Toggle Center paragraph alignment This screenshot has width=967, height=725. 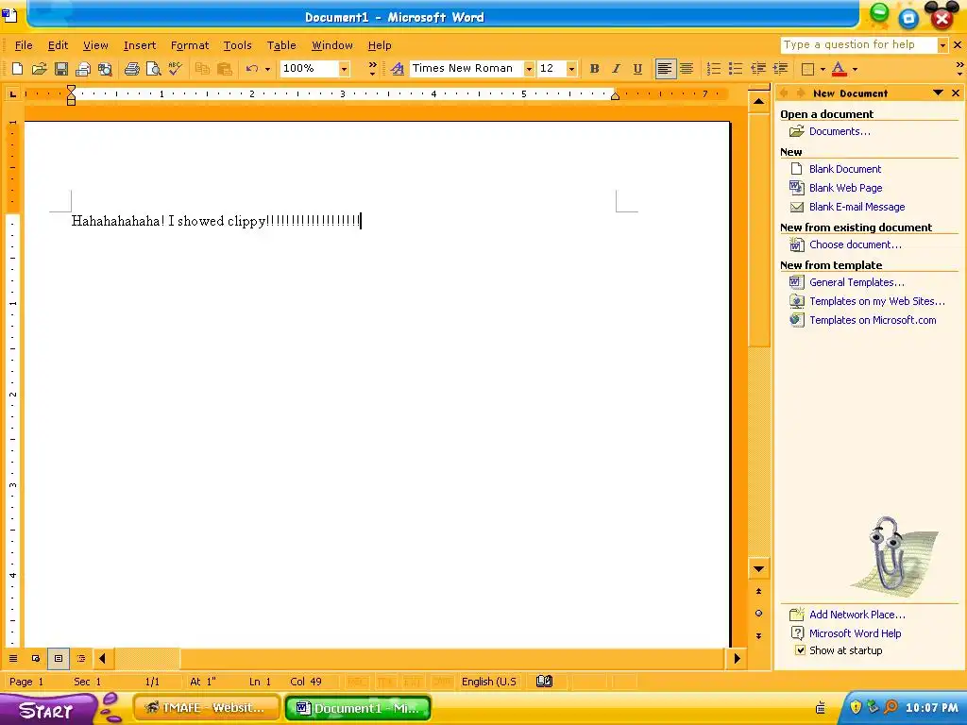(687, 69)
